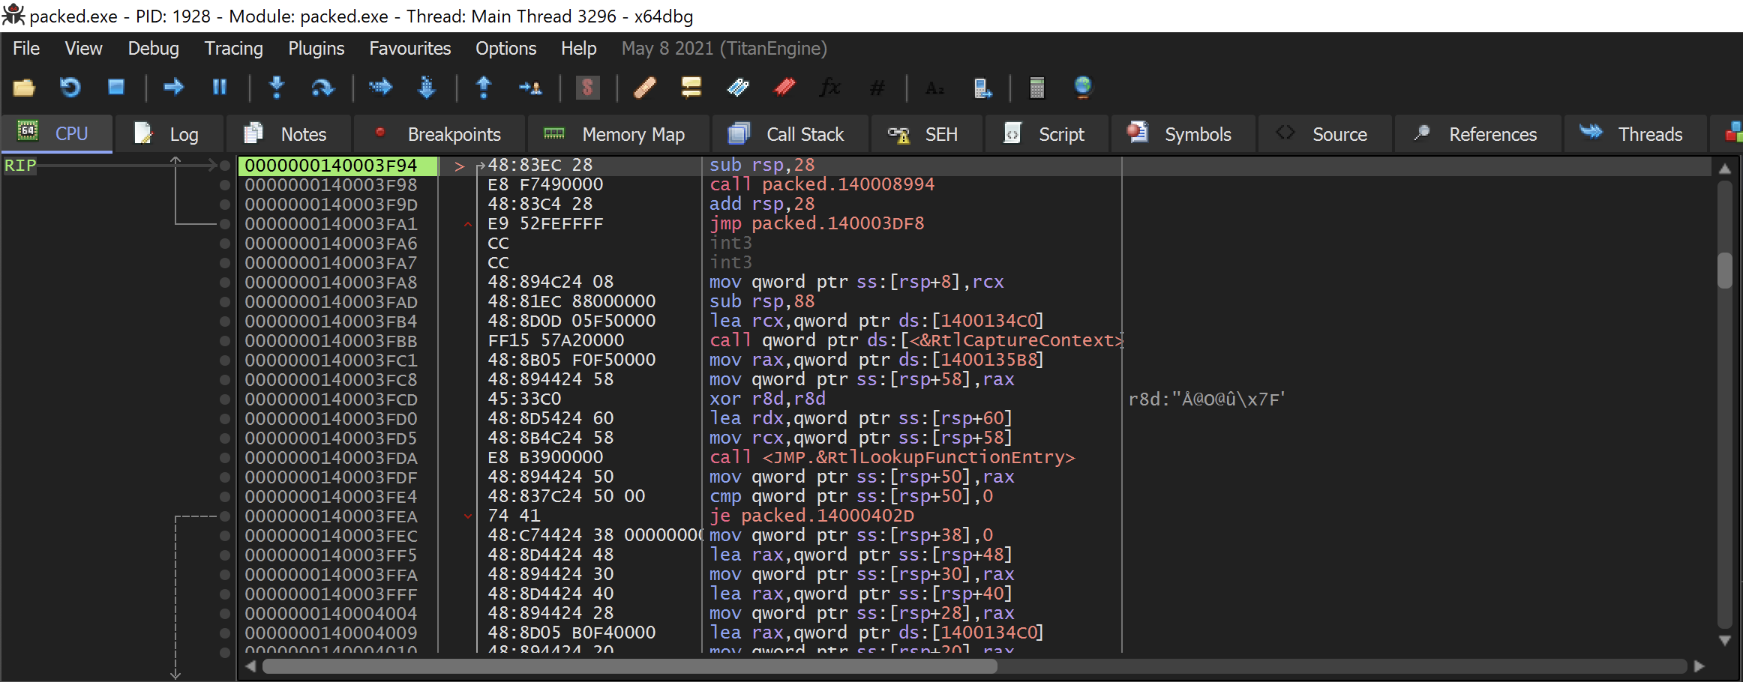Open the File menu

coord(26,49)
